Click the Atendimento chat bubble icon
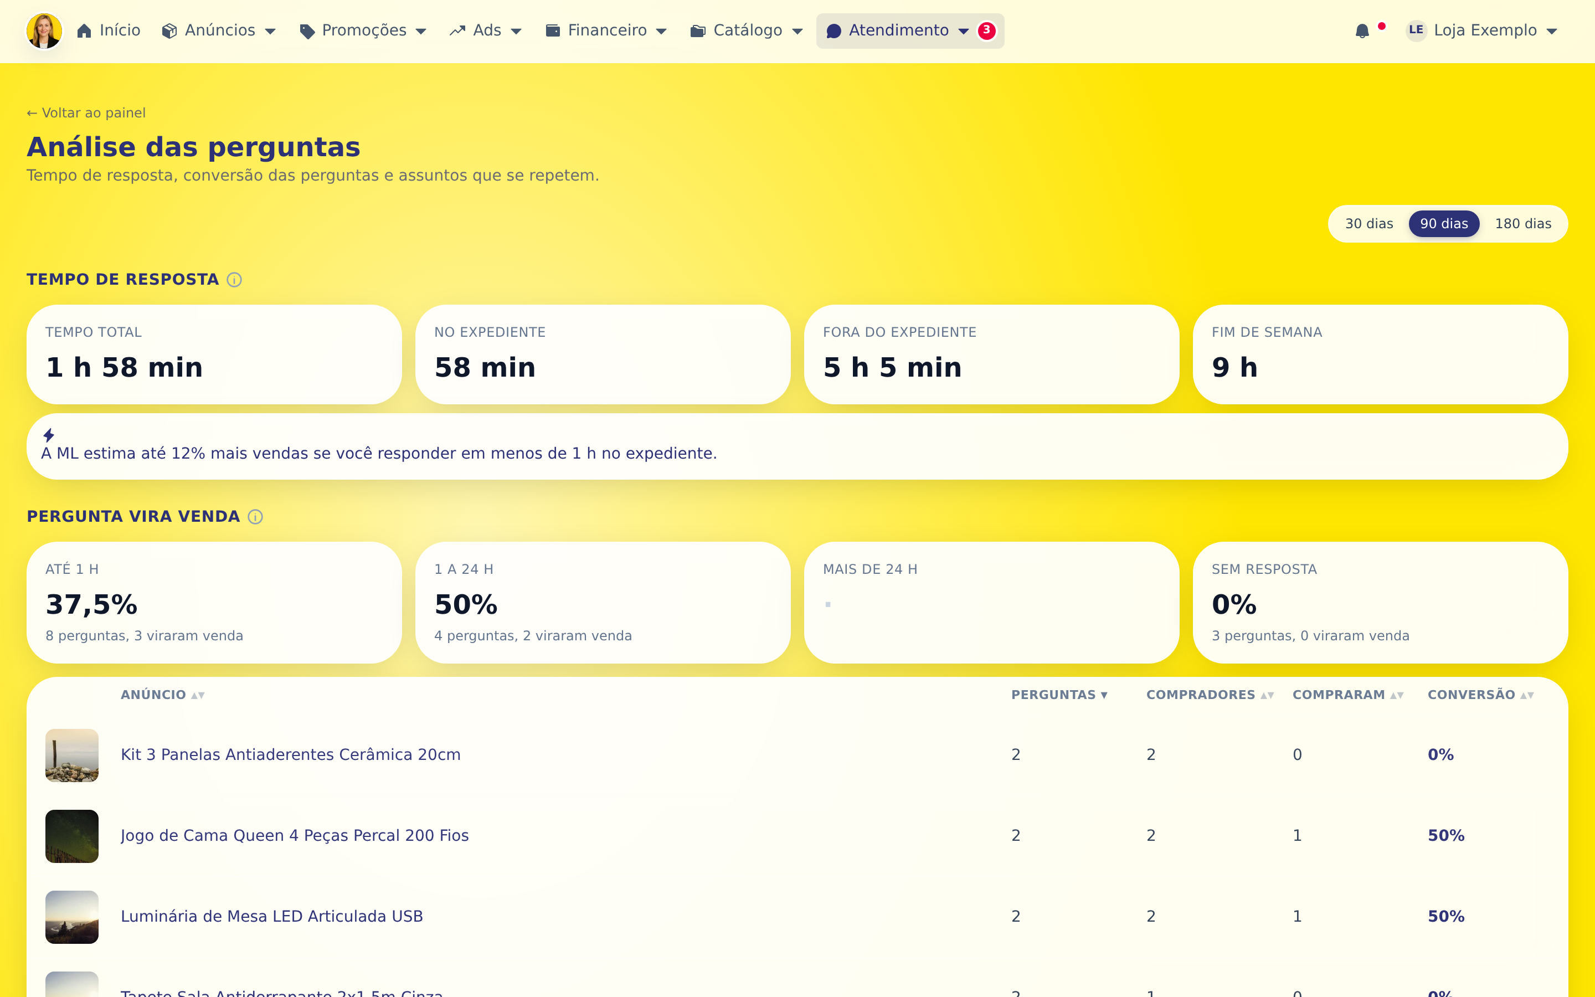The width and height of the screenshot is (1595, 997). click(833, 31)
